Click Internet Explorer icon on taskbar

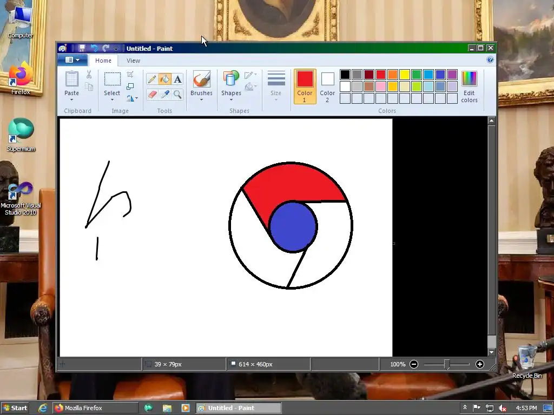point(43,408)
